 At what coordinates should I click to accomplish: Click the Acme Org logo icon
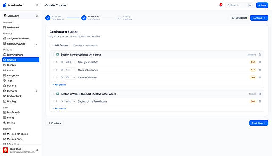point(5,16)
